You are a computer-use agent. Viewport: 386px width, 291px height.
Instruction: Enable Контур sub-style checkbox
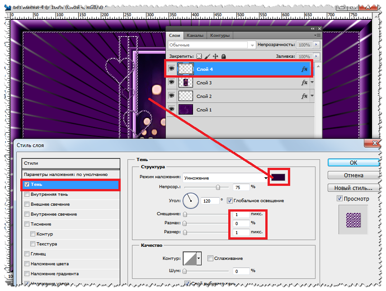[x=33, y=234]
